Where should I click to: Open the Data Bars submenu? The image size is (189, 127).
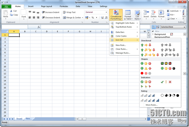click(124, 32)
